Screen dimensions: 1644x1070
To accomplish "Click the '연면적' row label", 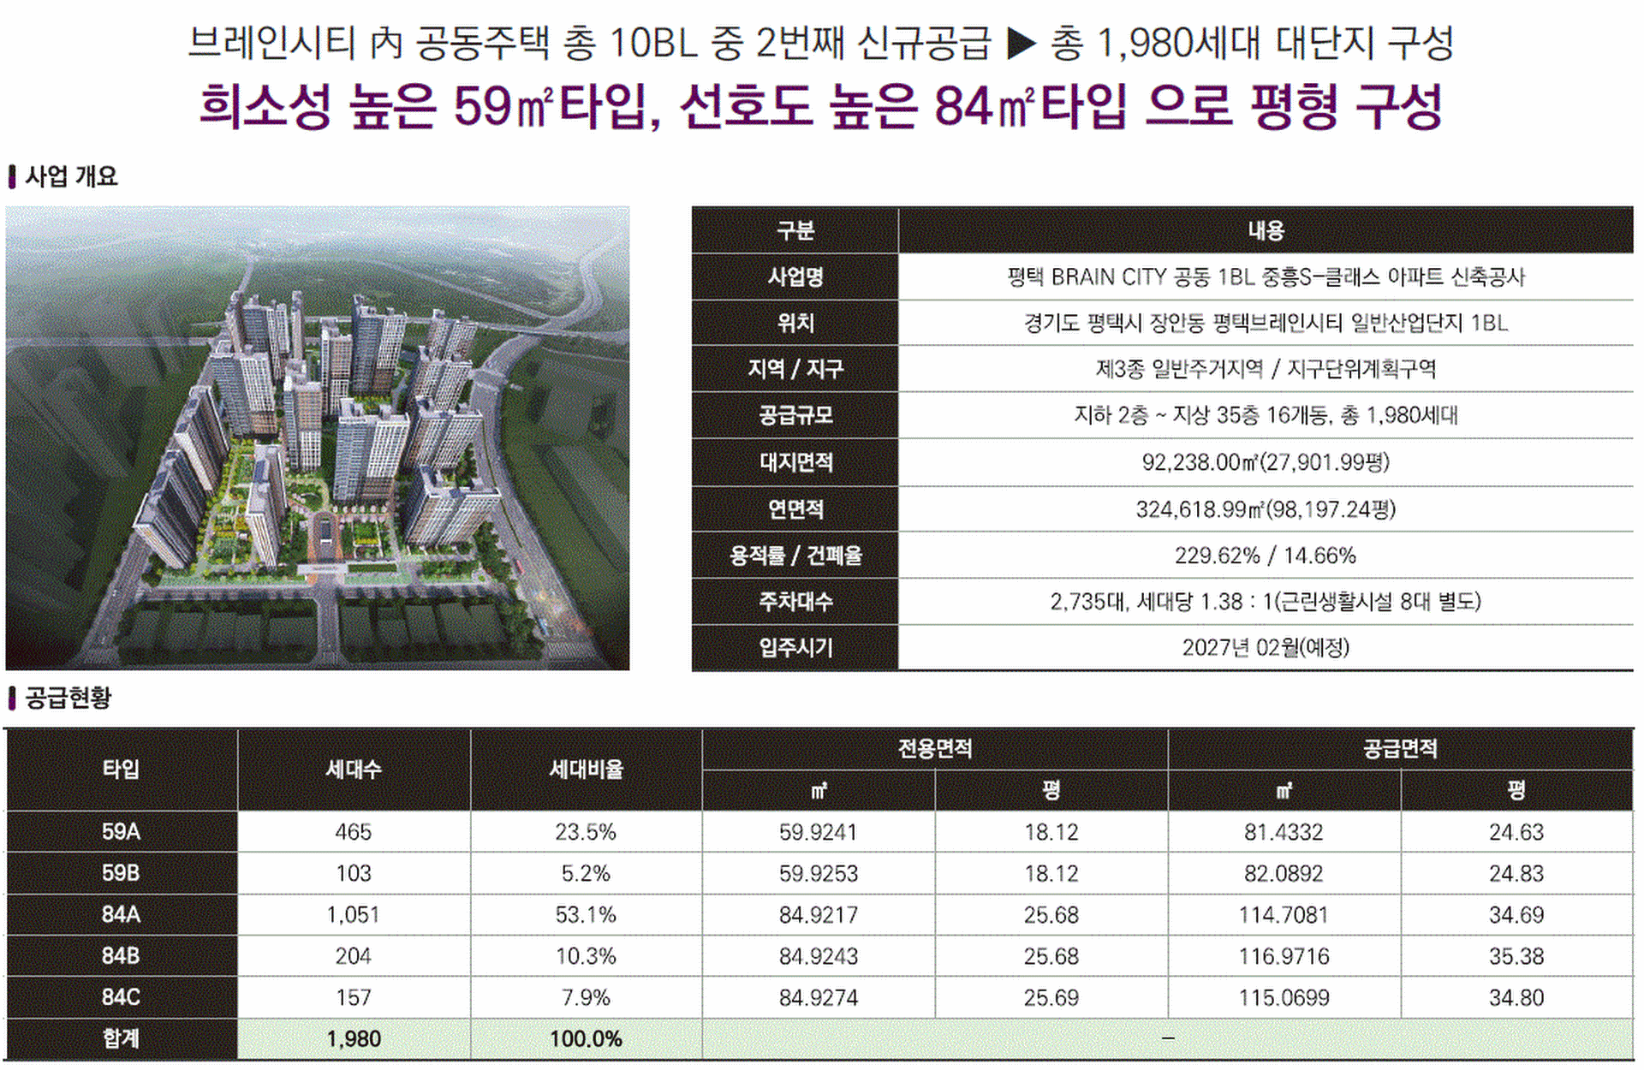I will point(795,509).
